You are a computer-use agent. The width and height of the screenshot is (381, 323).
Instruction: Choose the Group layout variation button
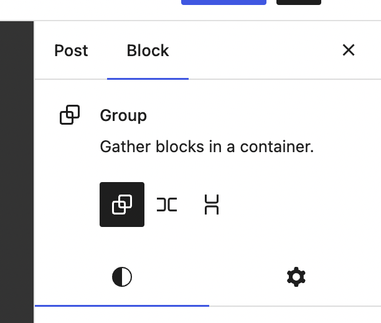pos(122,205)
